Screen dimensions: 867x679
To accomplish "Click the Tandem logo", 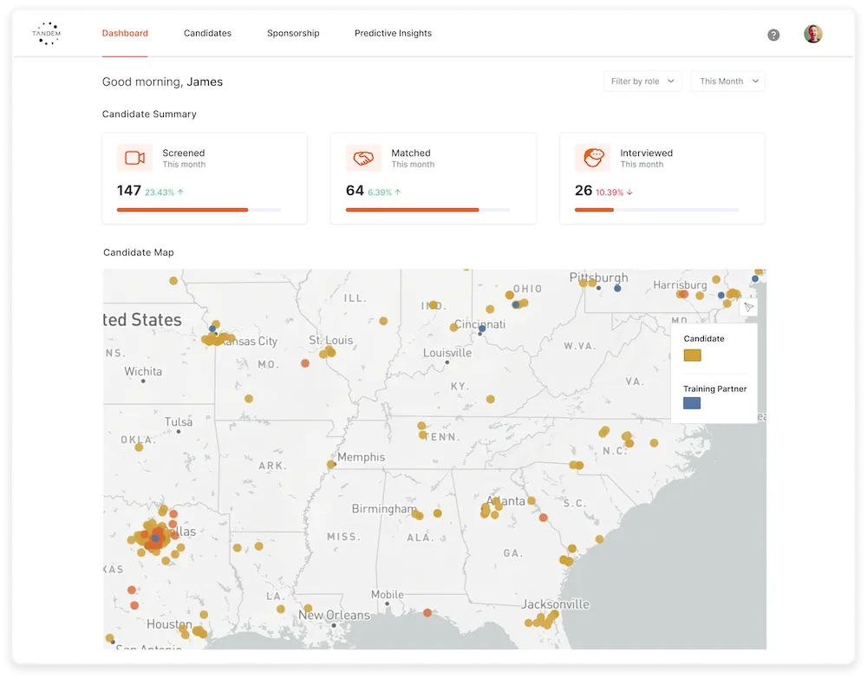I will coord(46,33).
